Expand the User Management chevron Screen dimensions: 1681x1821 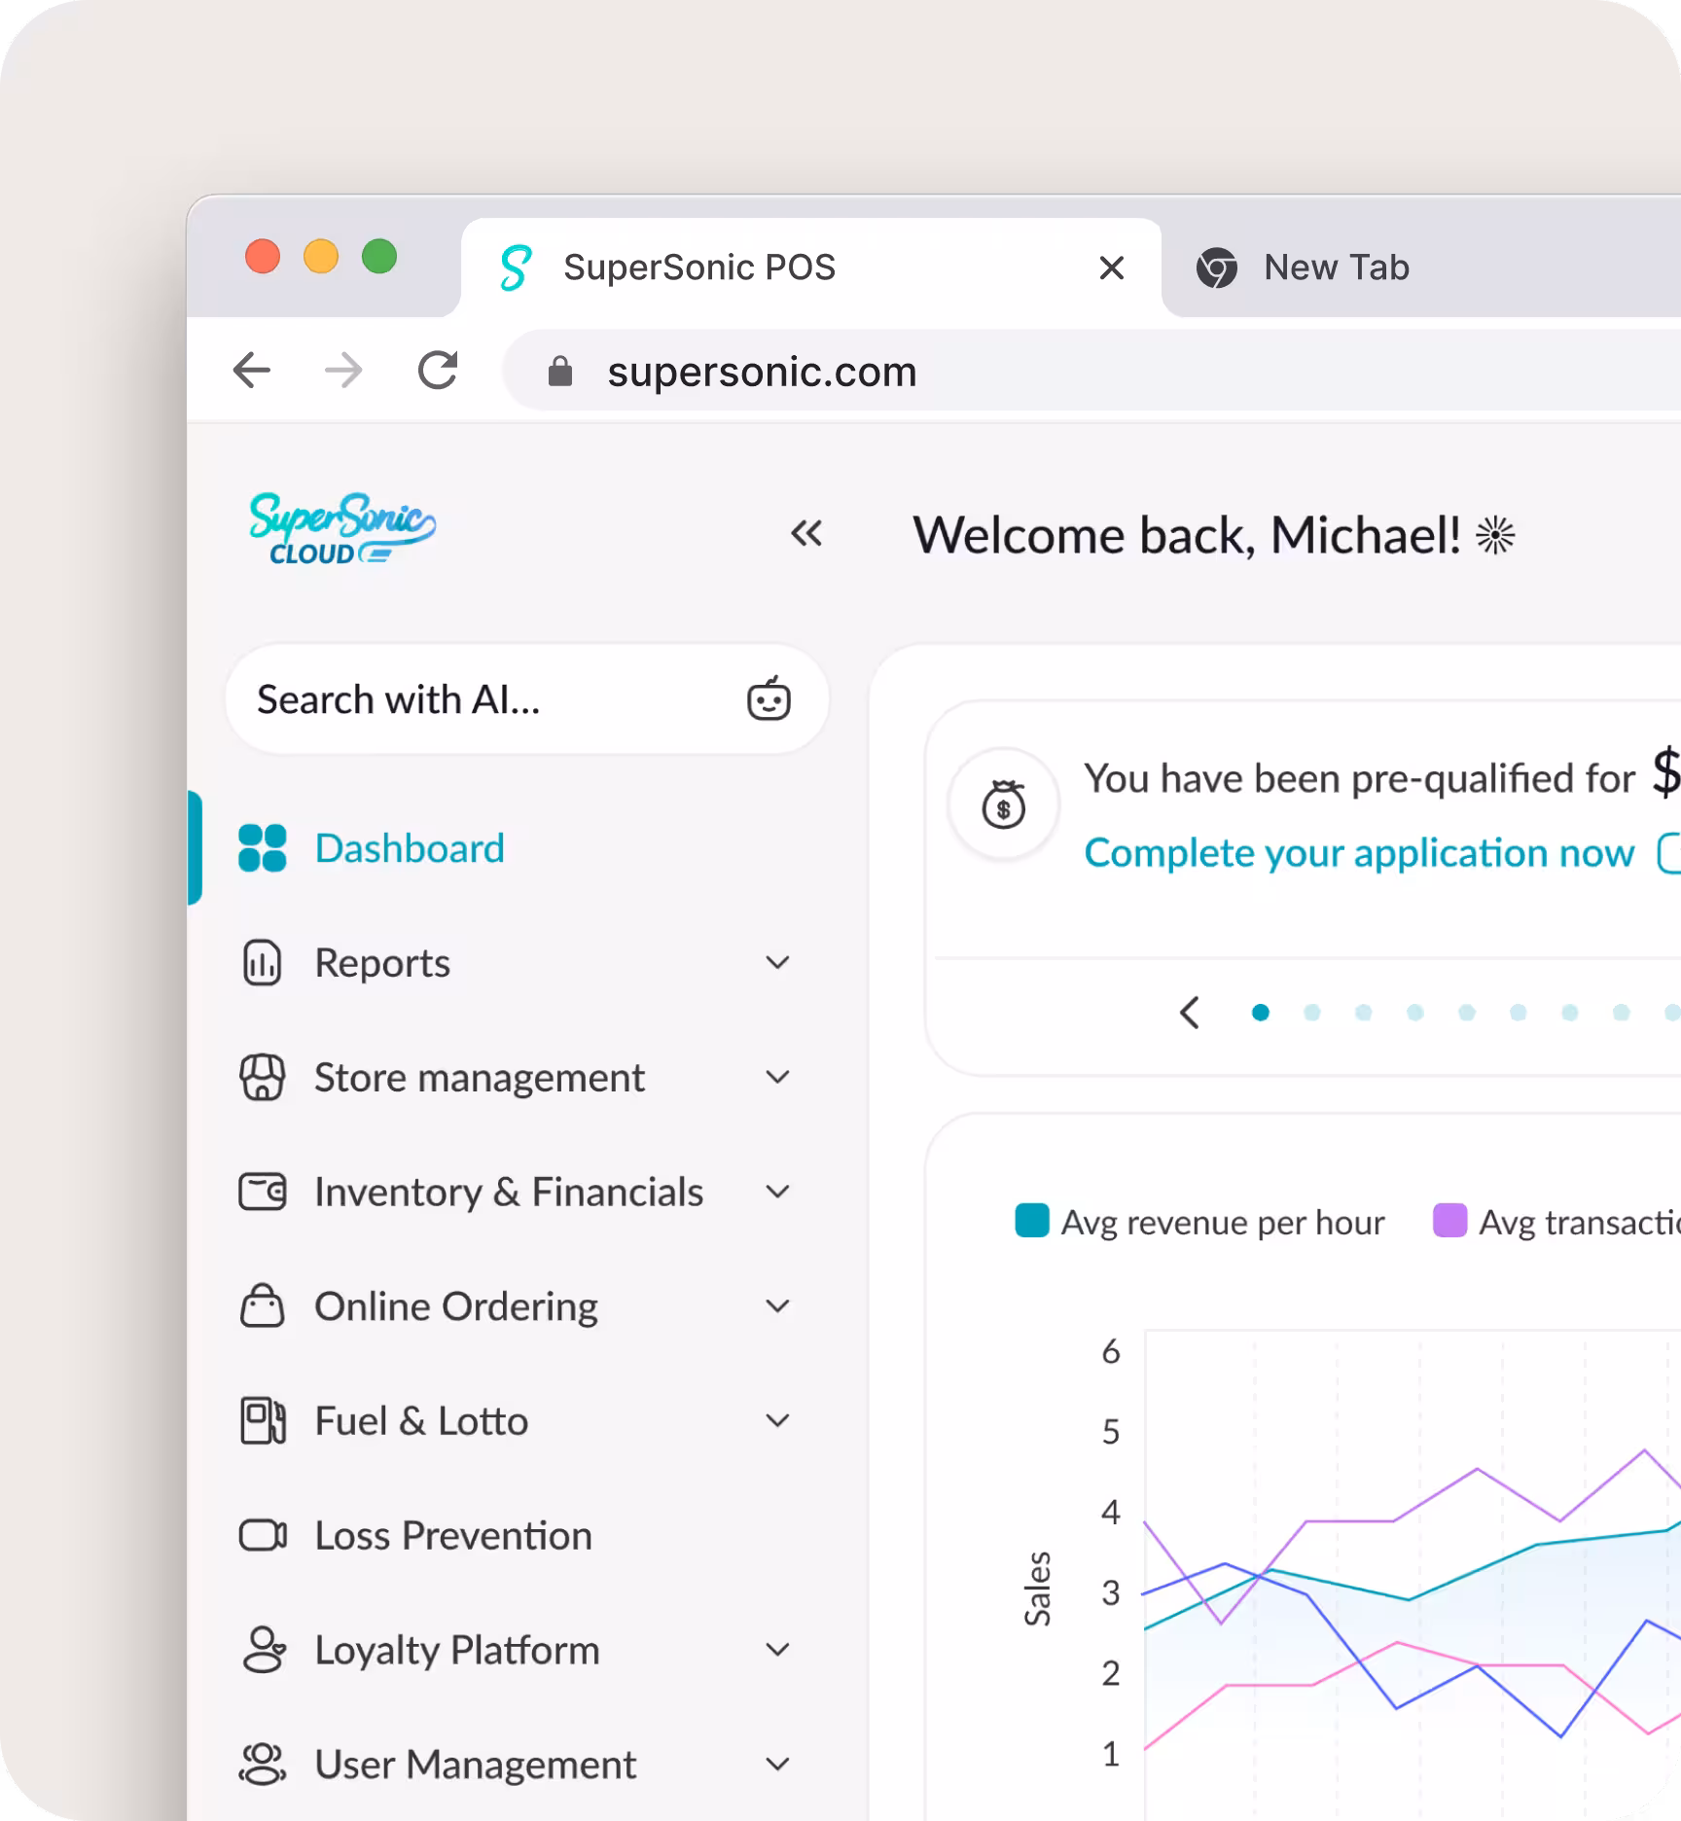click(x=777, y=1765)
